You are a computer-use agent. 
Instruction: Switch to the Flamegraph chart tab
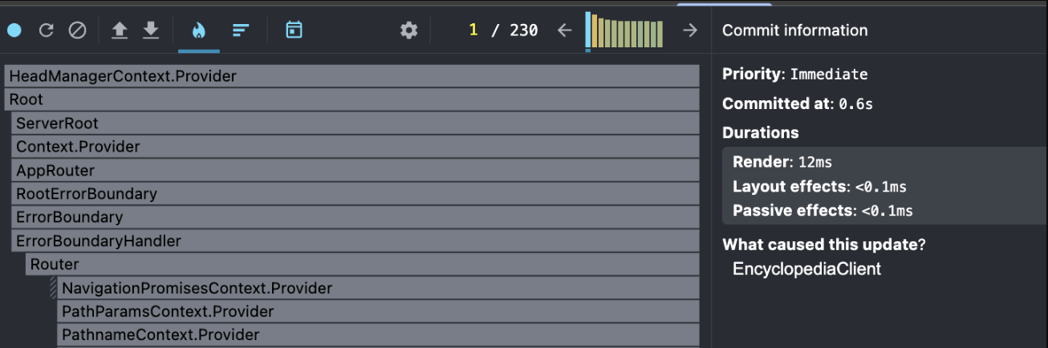pos(199,30)
